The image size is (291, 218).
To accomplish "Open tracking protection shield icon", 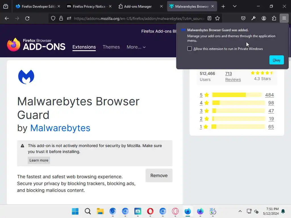I will pyautogui.click(x=53, y=18).
